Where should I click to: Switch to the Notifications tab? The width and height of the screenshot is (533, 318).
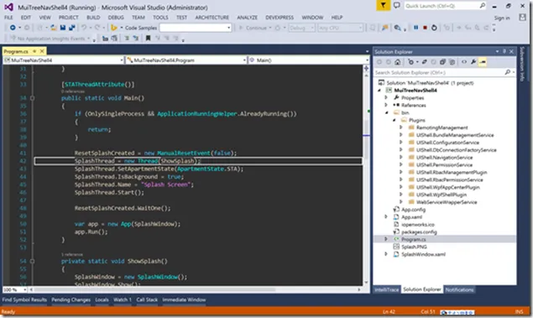tap(459, 289)
